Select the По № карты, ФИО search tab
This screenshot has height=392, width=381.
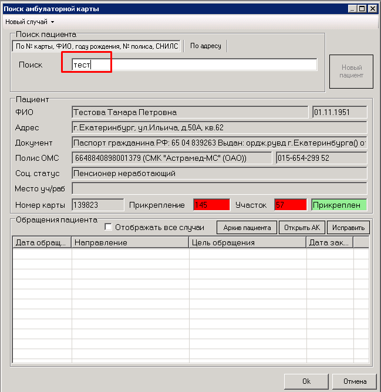(x=97, y=46)
